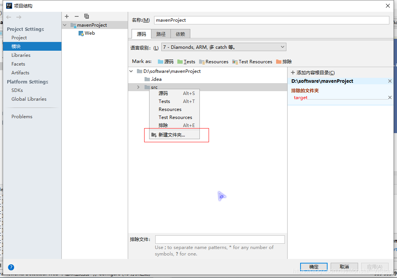Click the mavenProject module folder icon

[73, 25]
